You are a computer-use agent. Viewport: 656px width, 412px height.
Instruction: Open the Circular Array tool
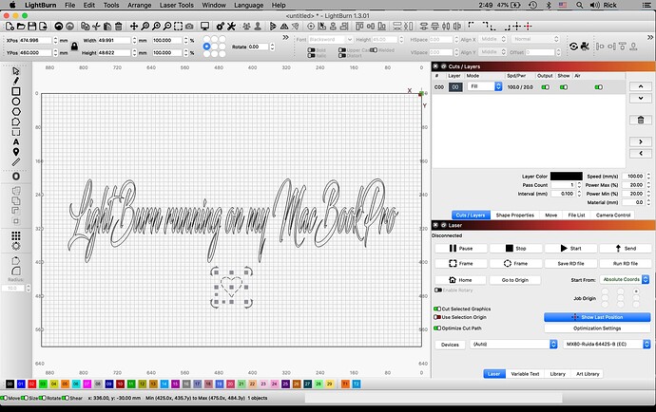click(16, 246)
